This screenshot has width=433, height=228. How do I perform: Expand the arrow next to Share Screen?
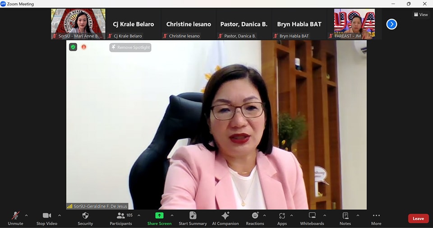click(x=172, y=215)
